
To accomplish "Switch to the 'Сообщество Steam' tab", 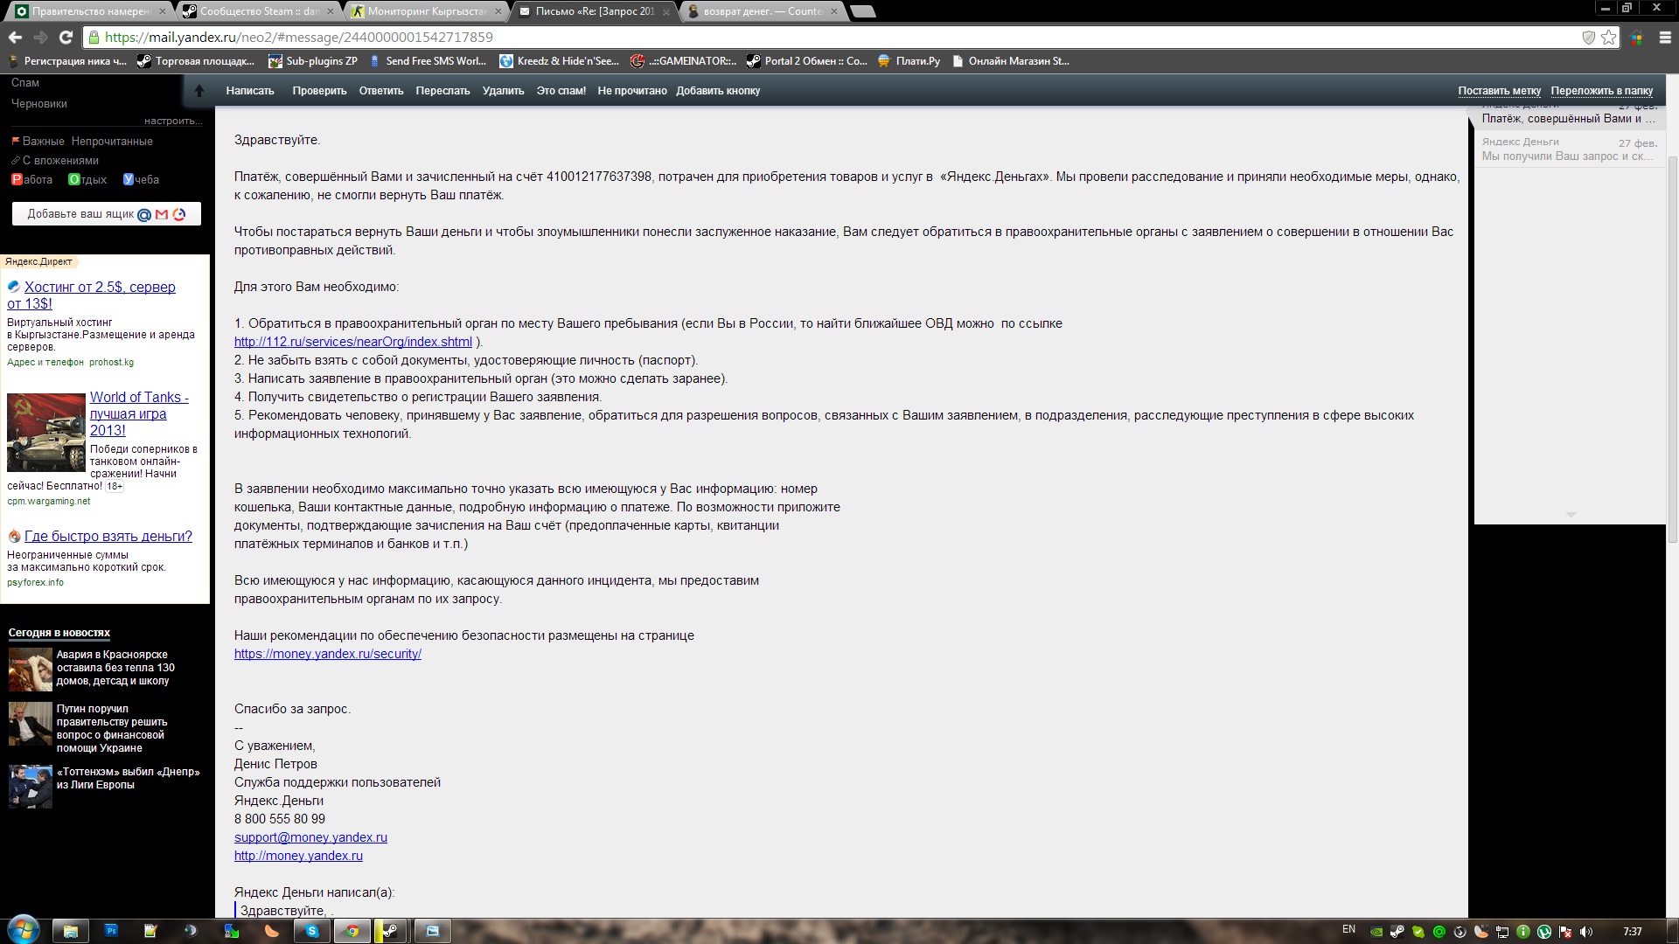I will (x=258, y=11).
